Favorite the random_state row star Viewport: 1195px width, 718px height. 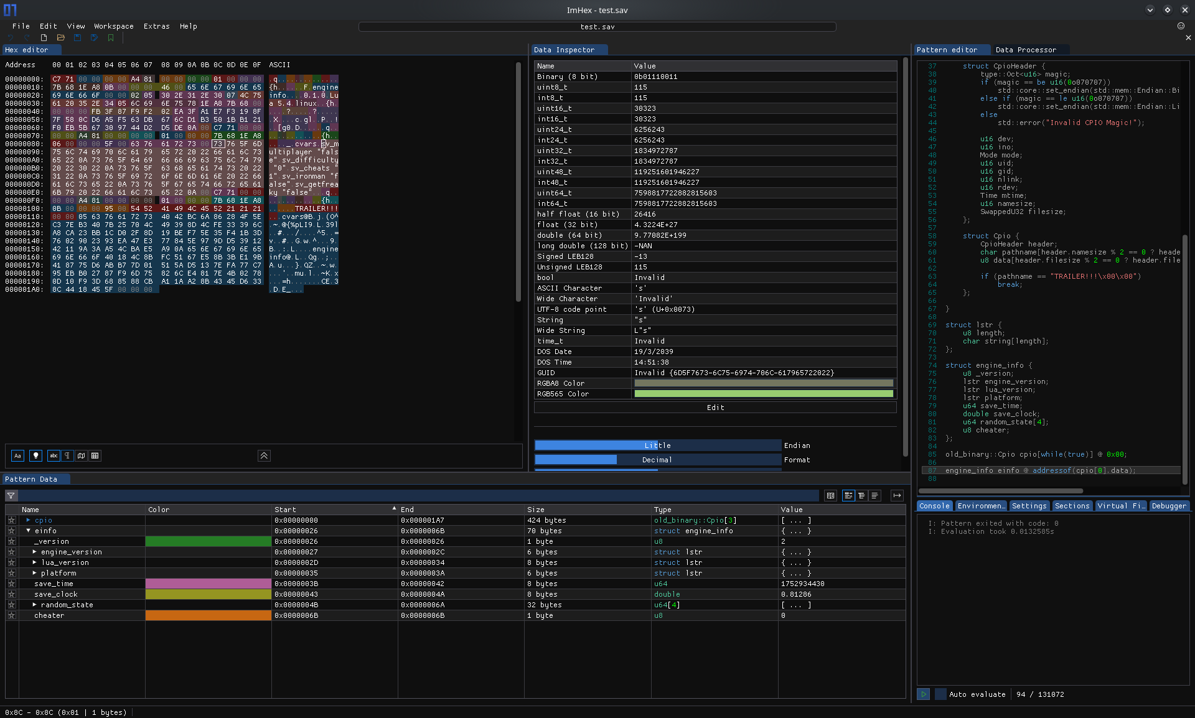coord(11,605)
